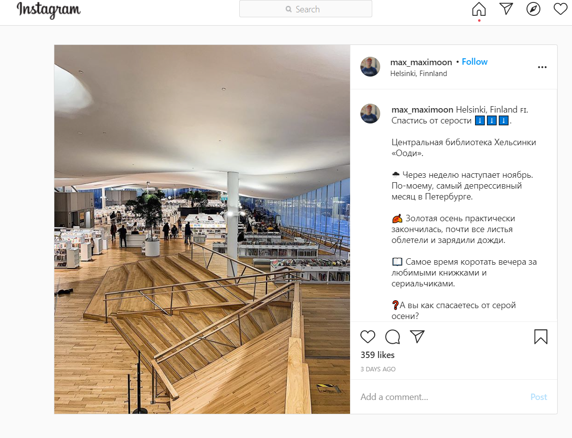
Task: Open Helsinki, Finnland location link
Action: point(418,74)
